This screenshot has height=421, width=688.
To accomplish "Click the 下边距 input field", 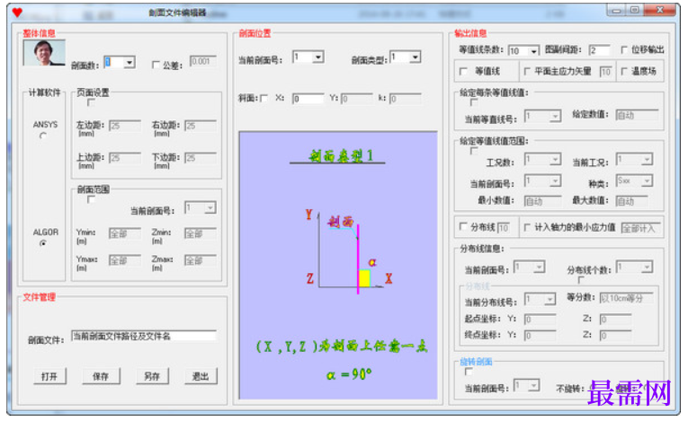I will pos(201,158).
